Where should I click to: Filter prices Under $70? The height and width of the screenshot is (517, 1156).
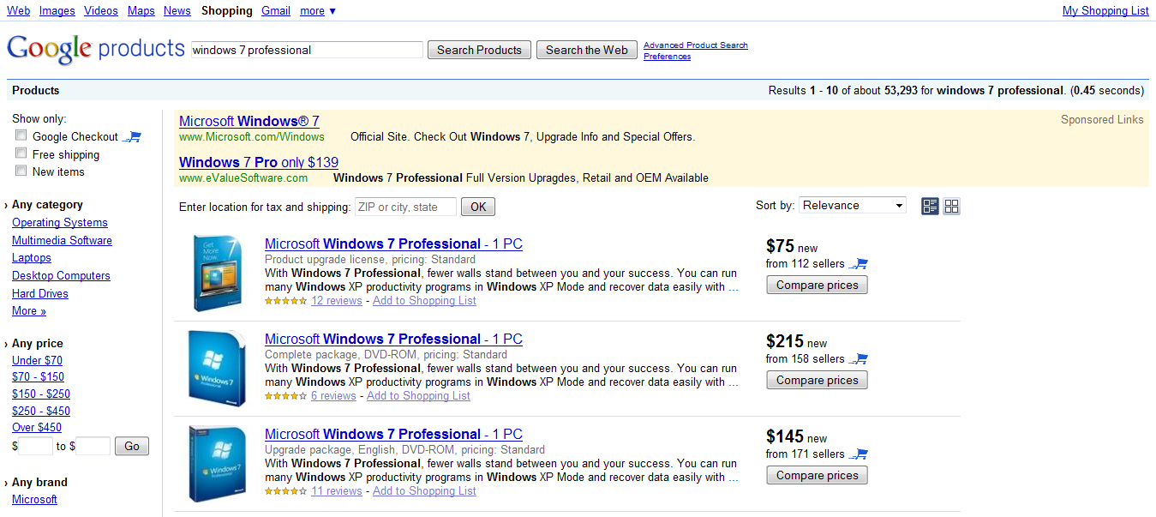coord(37,361)
